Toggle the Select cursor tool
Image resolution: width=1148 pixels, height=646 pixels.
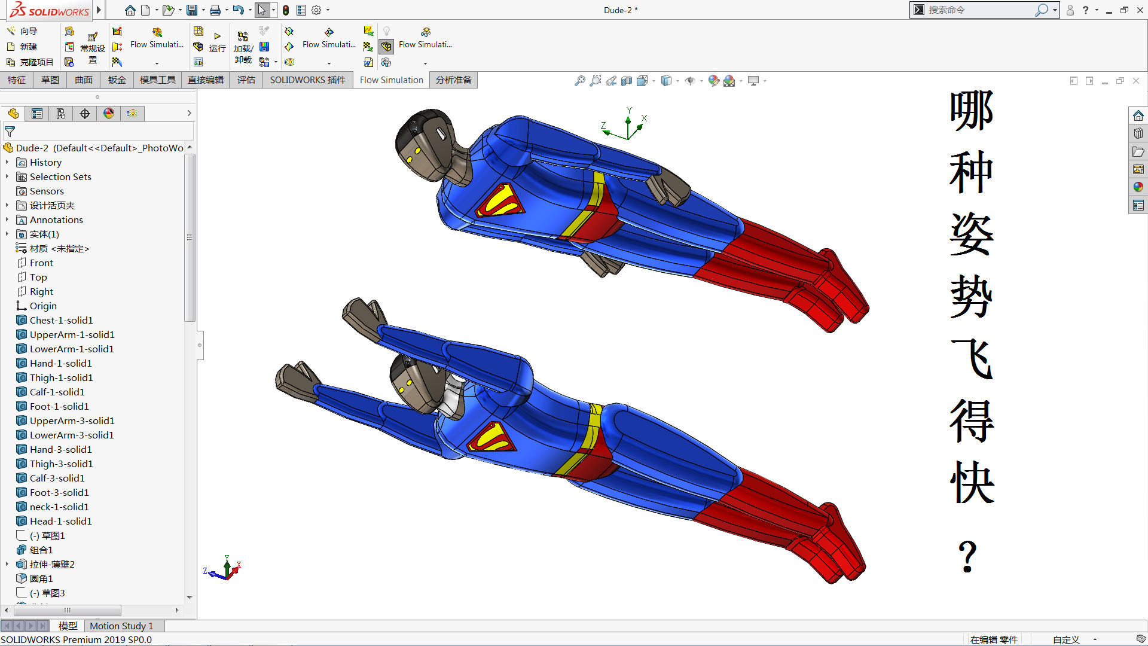[261, 10]
